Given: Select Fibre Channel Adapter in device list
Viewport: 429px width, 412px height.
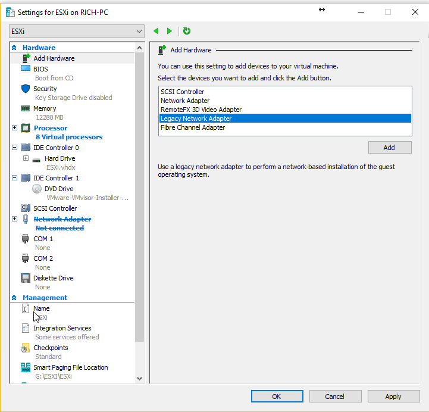Looking at the screenshot, I should (x=193, y=127).
